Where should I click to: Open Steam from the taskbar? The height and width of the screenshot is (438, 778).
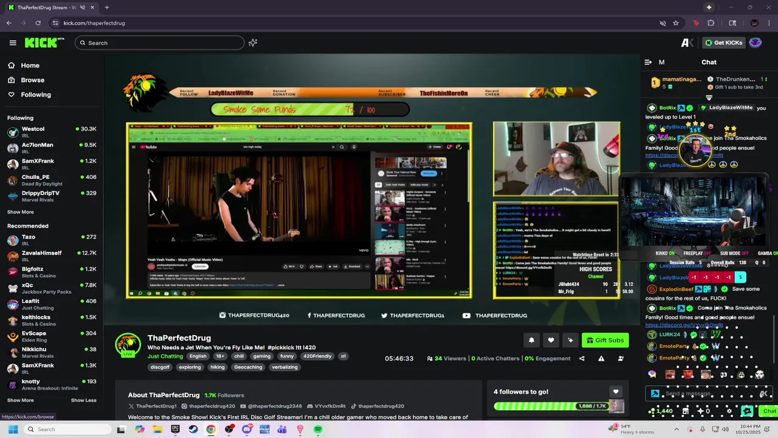click(193, 429)
